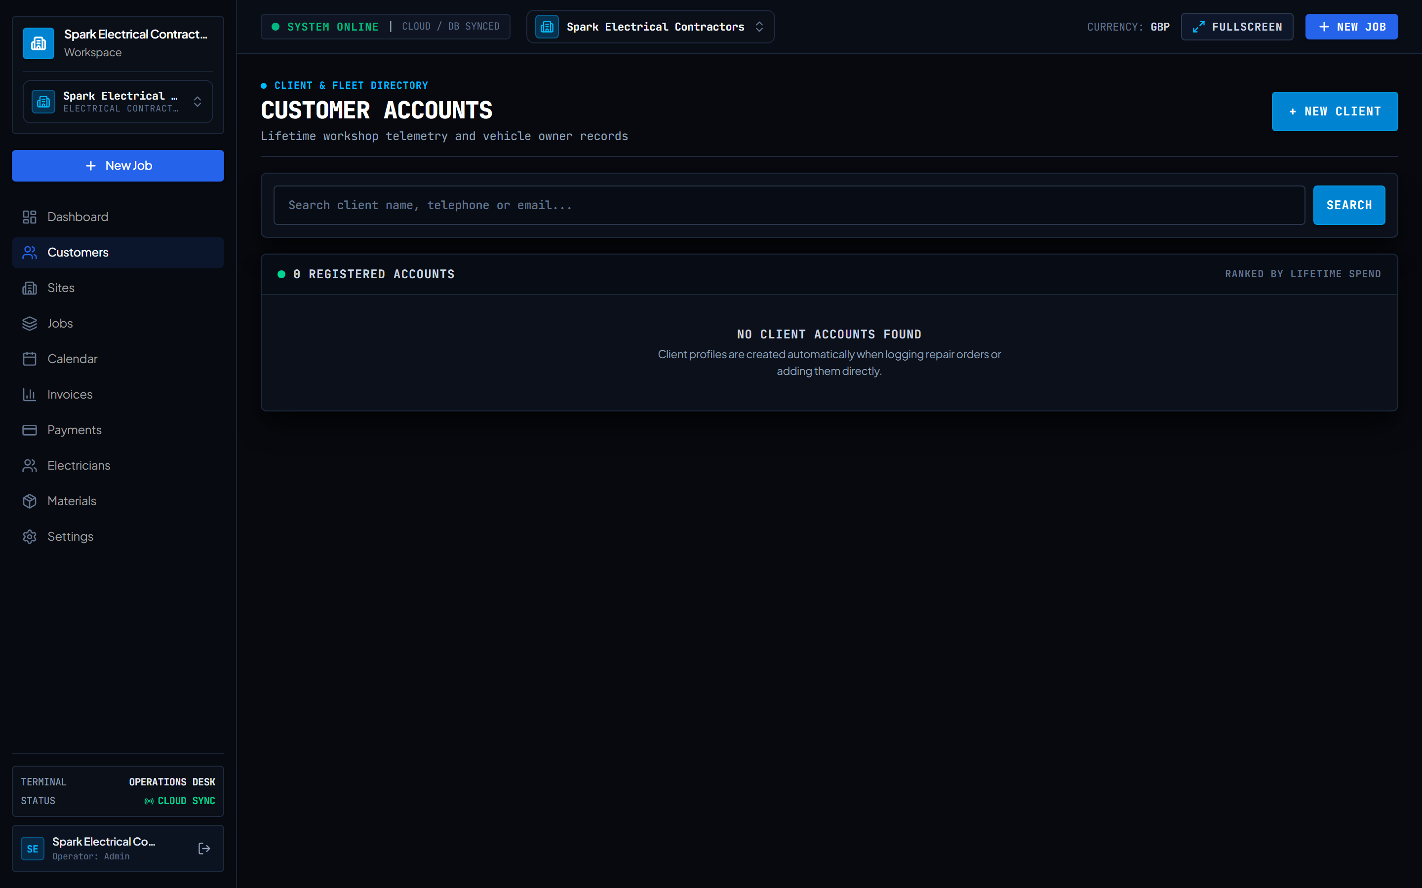Click the CLOUD / DB SYNCED text
The width and height of the screenshot is (1422, 888).
pyautogui.click(x=451, y=27)
